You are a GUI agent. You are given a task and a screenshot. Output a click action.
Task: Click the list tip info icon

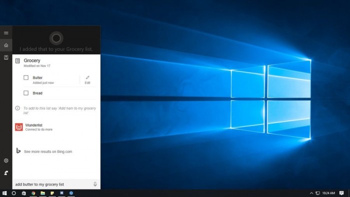pos(17,108)
